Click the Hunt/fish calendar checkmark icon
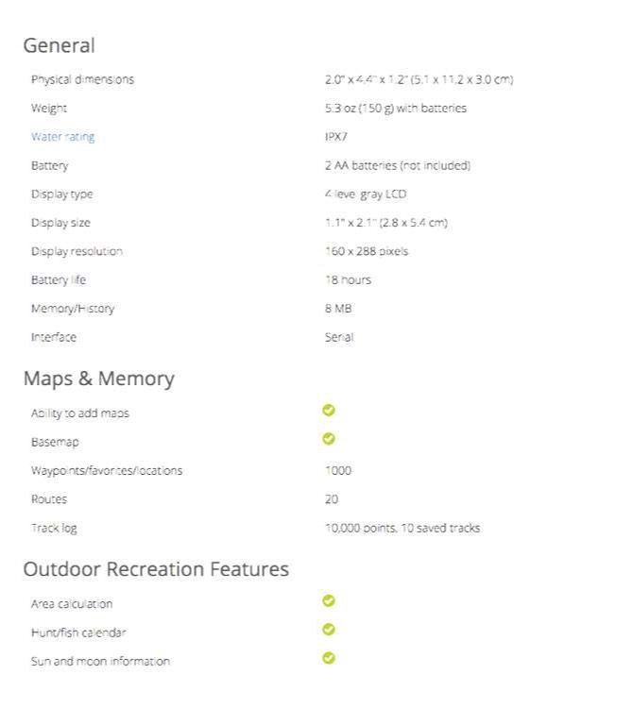633x708 pixels. click(x=329, y=629)
